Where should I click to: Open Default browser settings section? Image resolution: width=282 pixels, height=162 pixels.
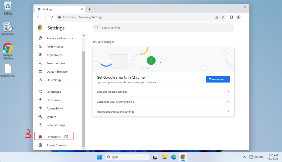[58, 71]
